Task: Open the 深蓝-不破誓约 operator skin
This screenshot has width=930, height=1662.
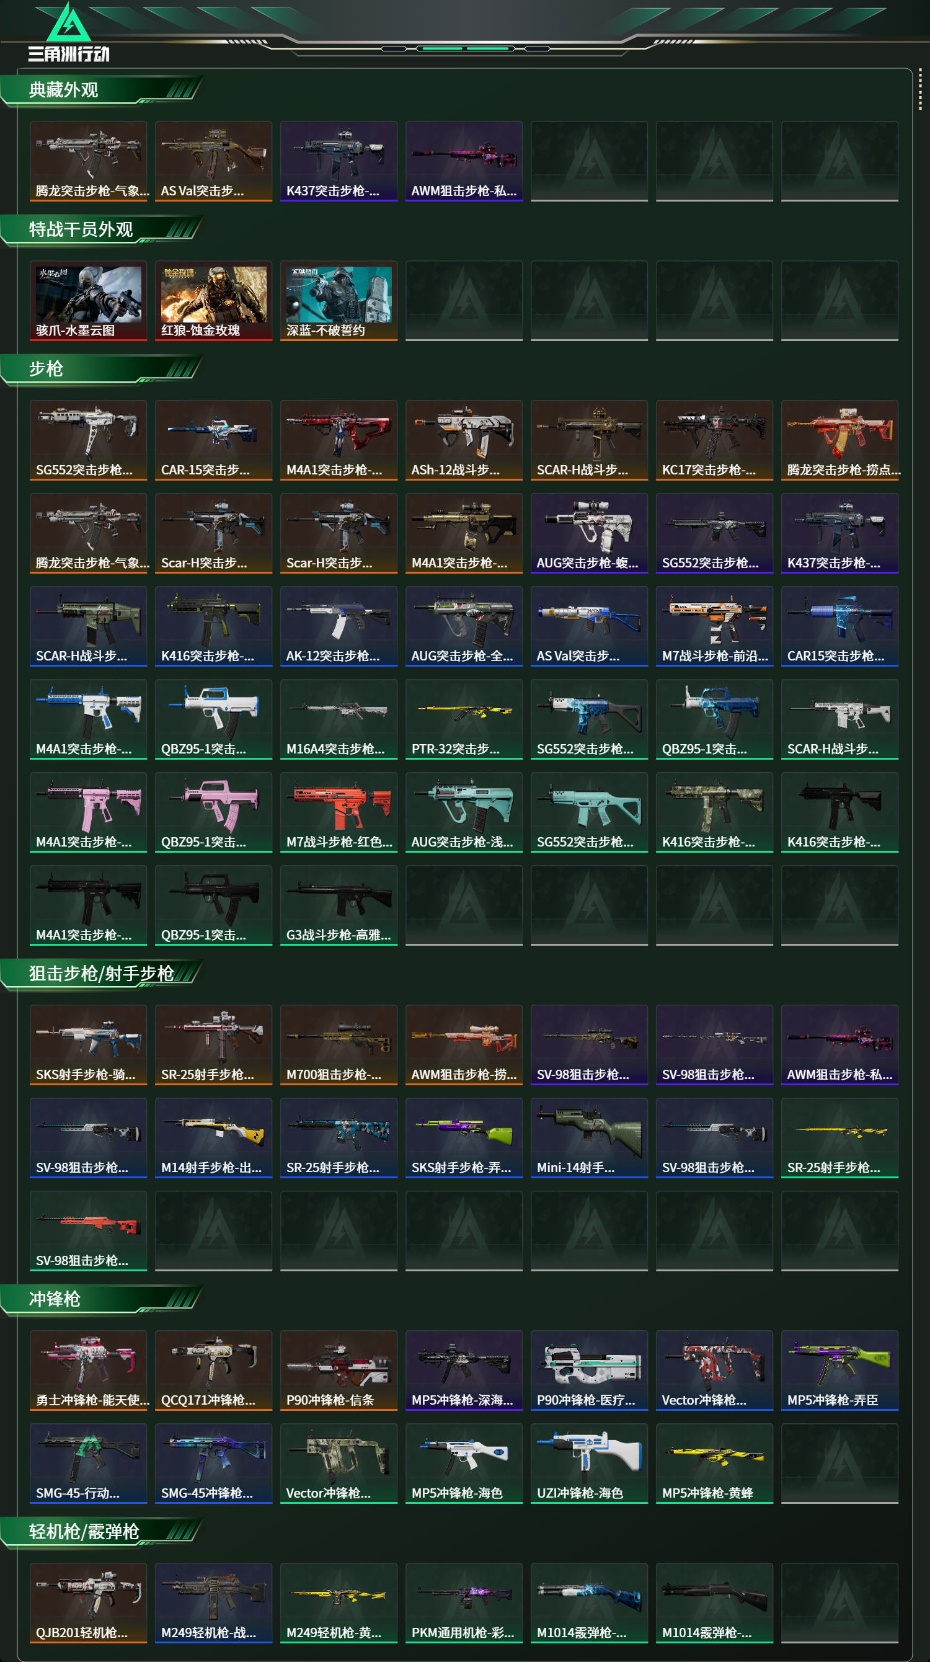Action: [339, 300]
